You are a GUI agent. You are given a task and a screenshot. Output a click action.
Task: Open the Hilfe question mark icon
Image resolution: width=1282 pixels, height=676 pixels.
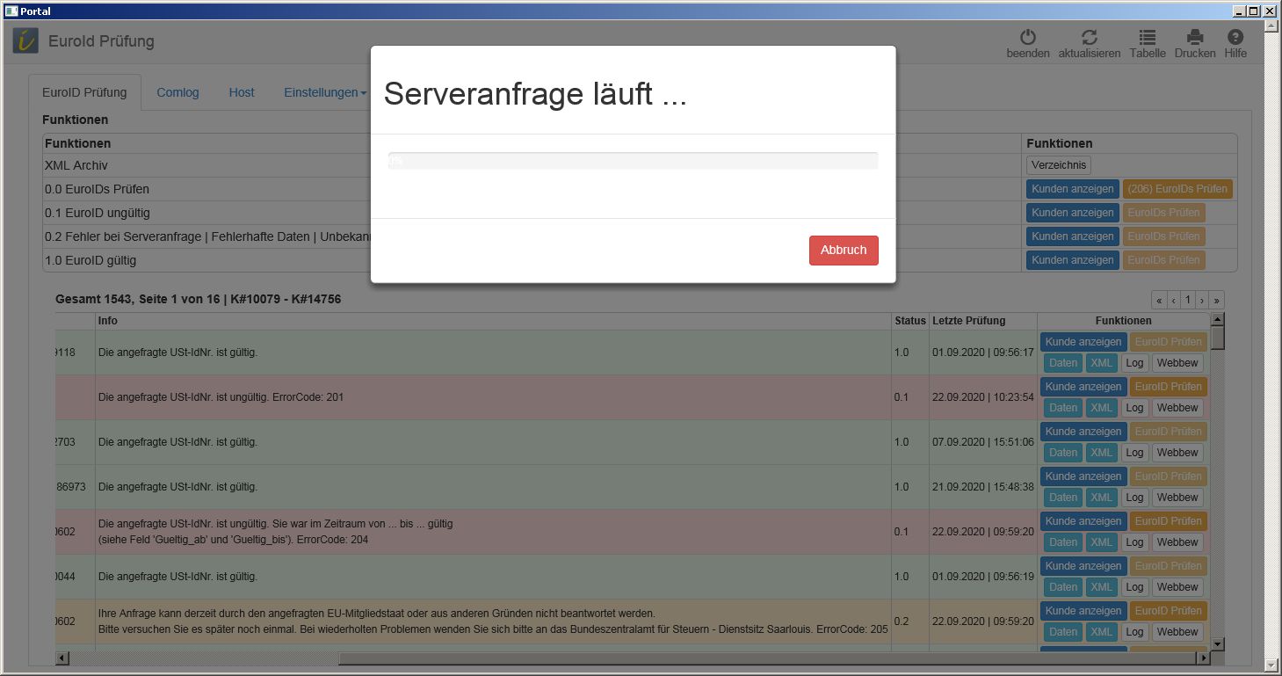pos(1235,38)
